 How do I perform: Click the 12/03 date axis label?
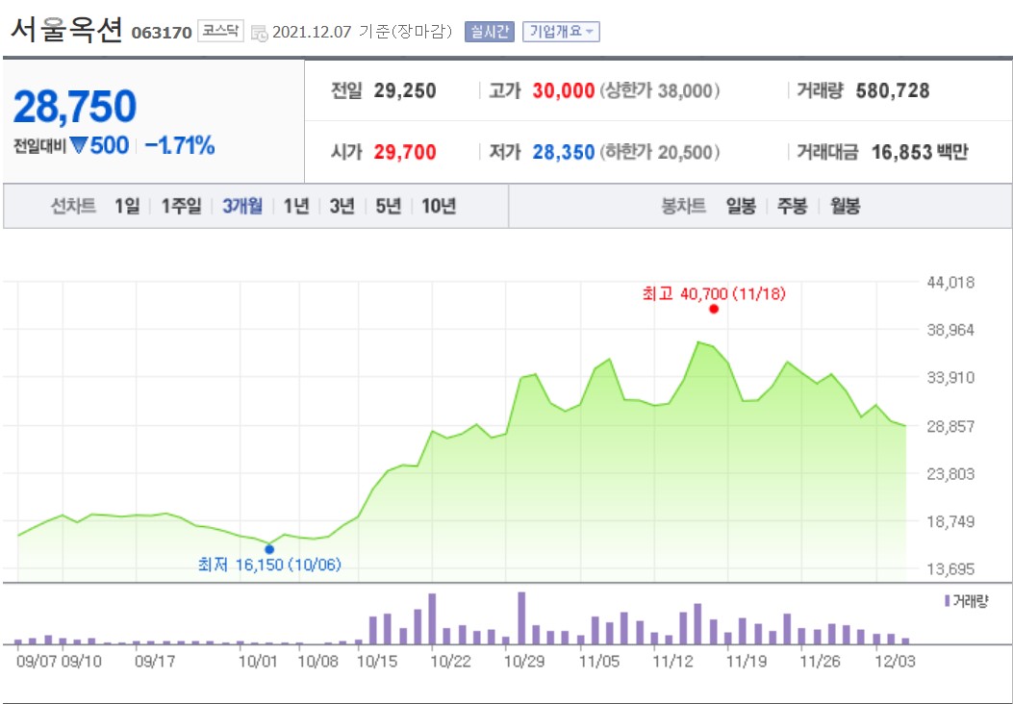[895, 662]
